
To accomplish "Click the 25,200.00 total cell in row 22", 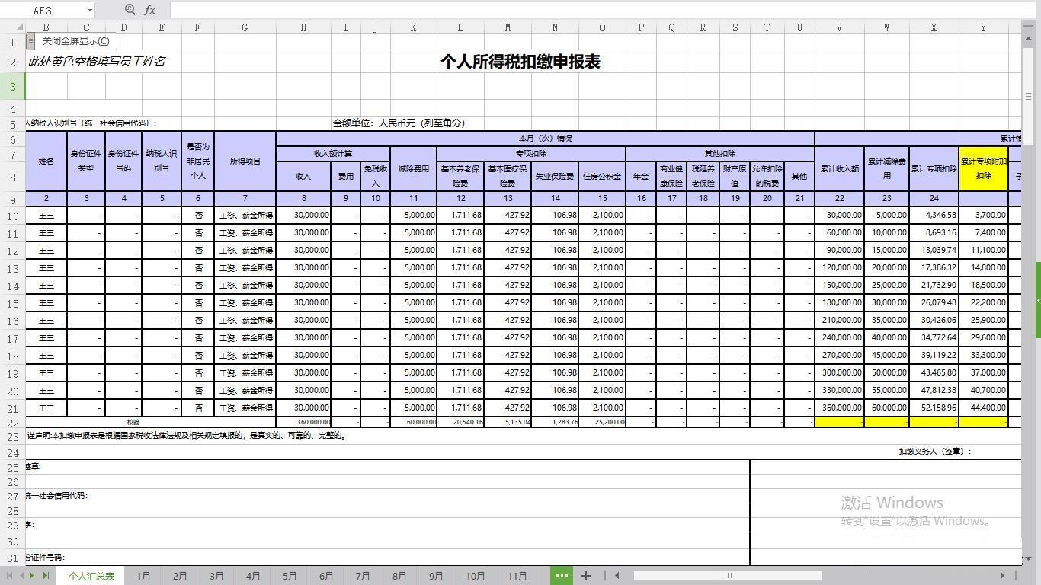I will (602, 422).
